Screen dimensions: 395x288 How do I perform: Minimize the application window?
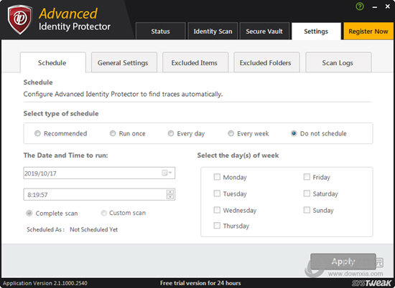[x=375, y=6]
